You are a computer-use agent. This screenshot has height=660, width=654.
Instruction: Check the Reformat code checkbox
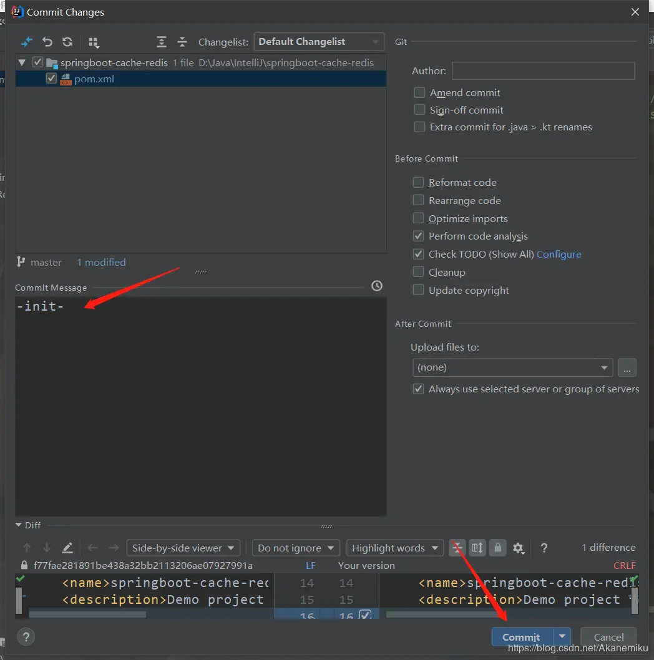(419, 183)
